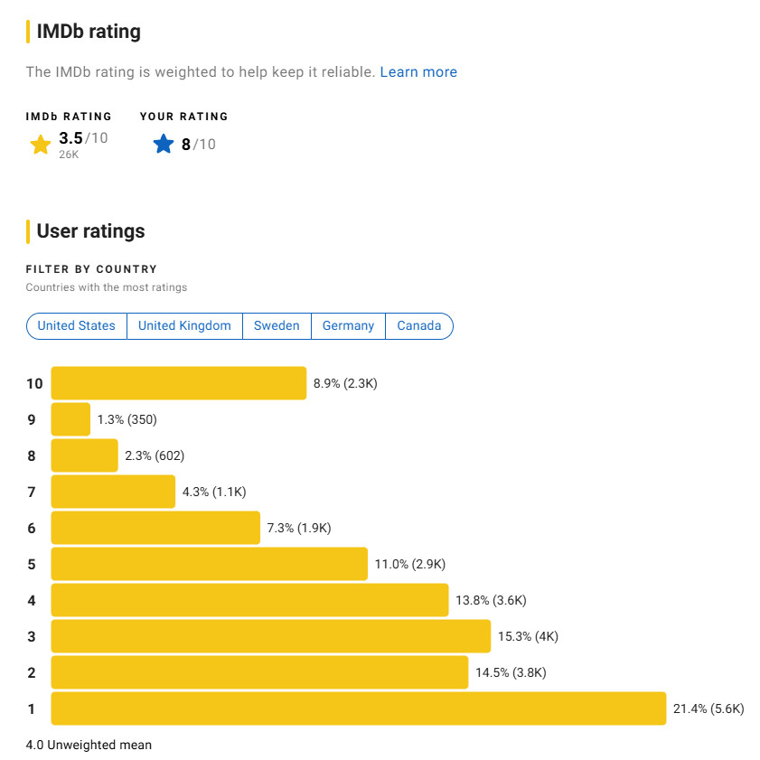Click the 8-star rating bar
The width and height of the screenshot is (760, 760).
[84, 455]
